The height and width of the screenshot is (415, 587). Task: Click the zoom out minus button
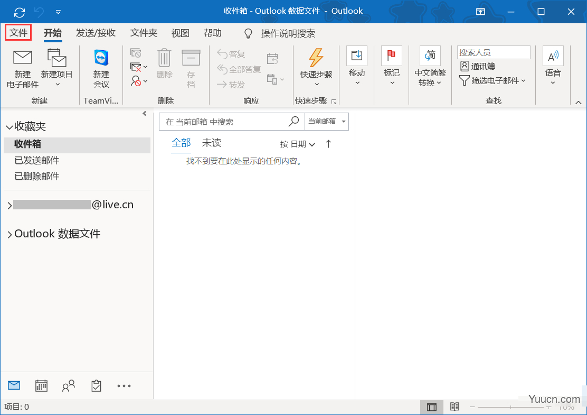click(472, 407)
